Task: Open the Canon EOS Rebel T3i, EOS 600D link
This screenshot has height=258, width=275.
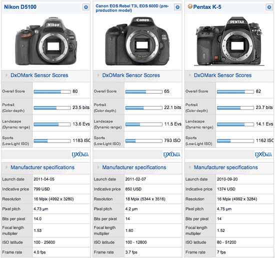Action: point(132,8)
